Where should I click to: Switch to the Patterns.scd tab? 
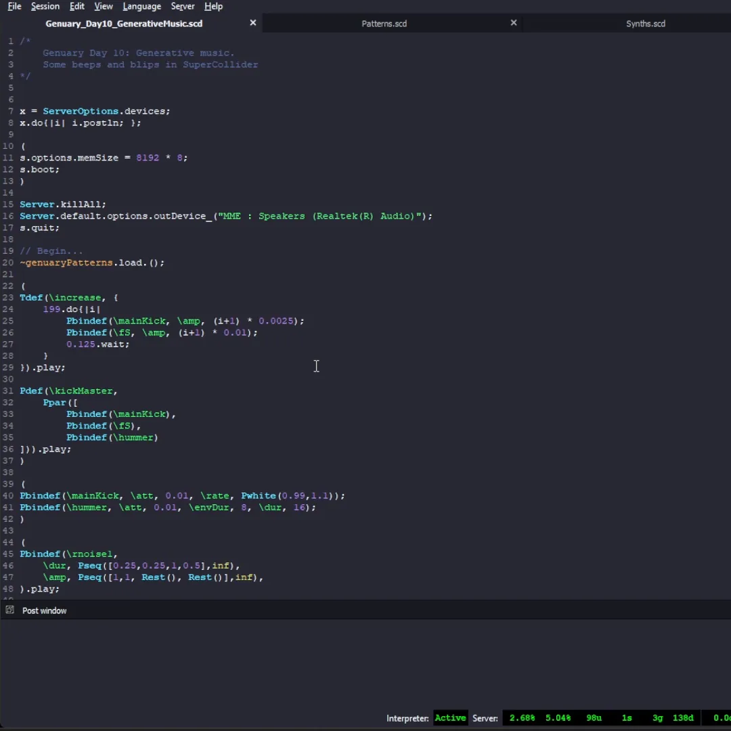click(x=384, y=24)
